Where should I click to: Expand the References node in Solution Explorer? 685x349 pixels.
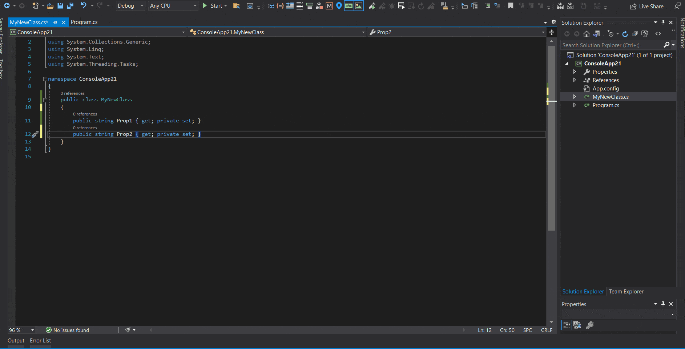tap(575, 80)
